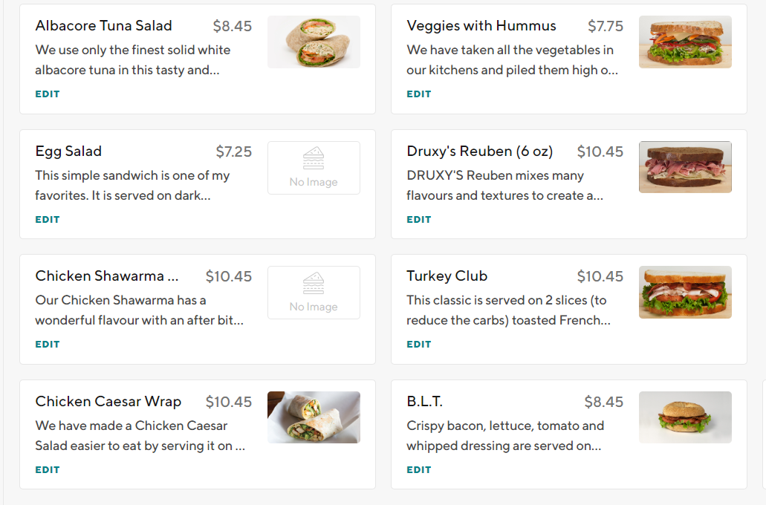Click Chicken Shawarma's No Image sandwich icon

(314, 283)
